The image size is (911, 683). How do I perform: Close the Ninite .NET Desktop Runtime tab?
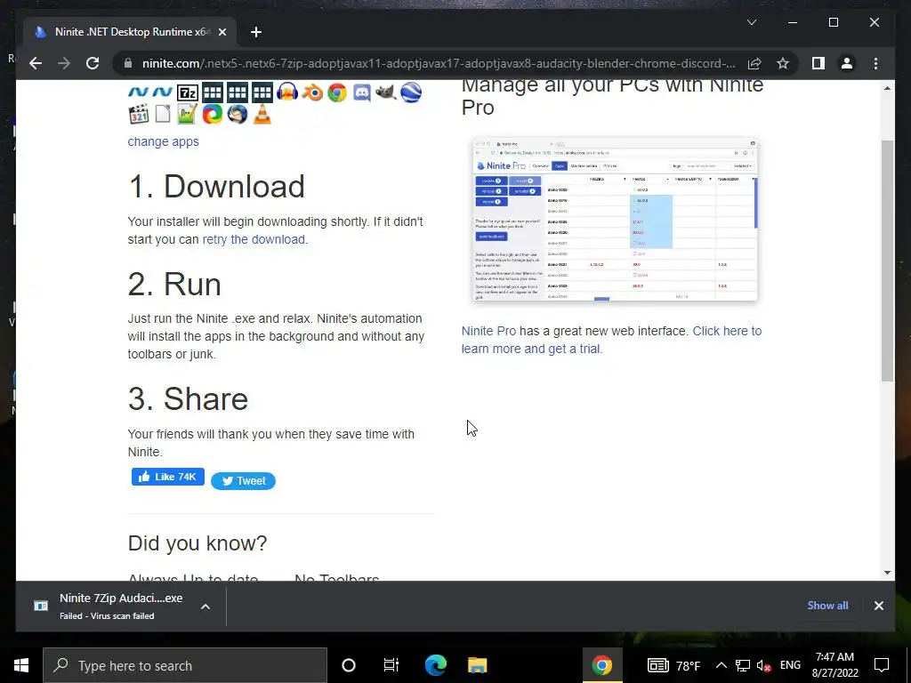222,32
